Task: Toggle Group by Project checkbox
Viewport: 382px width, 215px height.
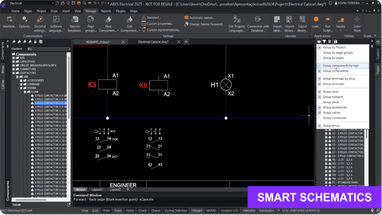Action: point(319,48)
